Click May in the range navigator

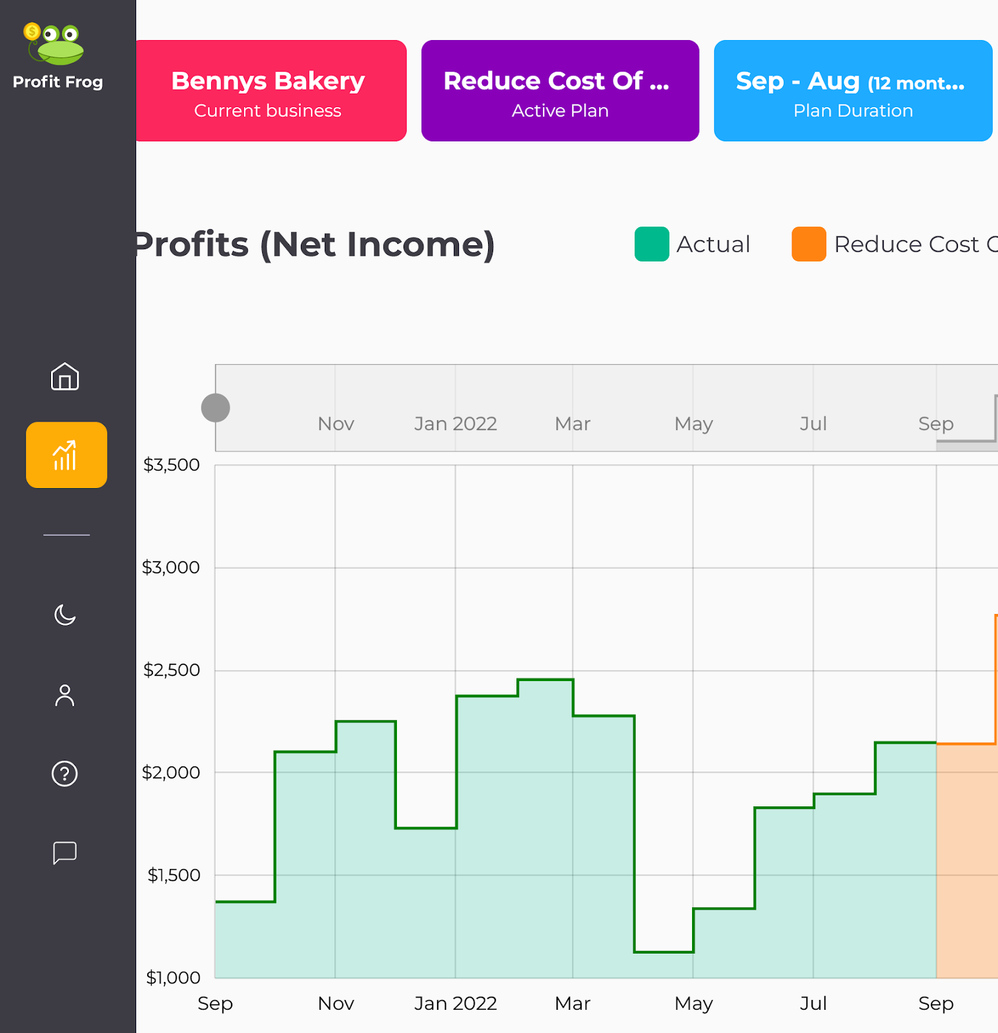tap(694, 424)
